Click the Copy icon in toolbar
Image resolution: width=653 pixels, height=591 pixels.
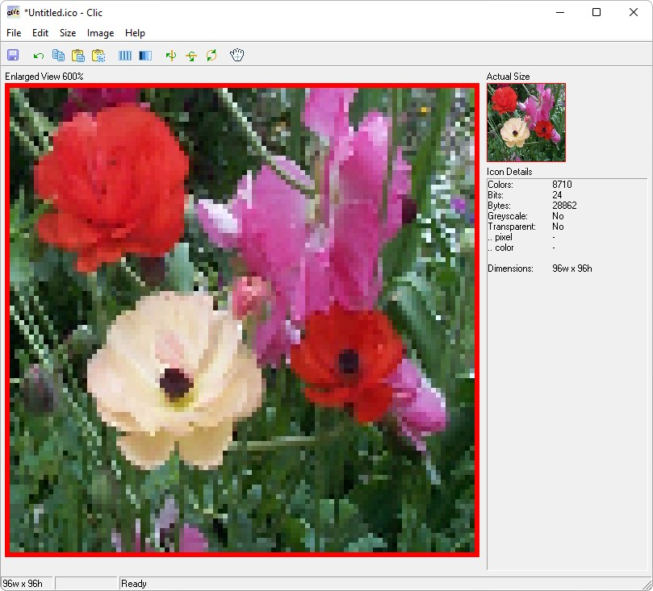pos(58,56)
